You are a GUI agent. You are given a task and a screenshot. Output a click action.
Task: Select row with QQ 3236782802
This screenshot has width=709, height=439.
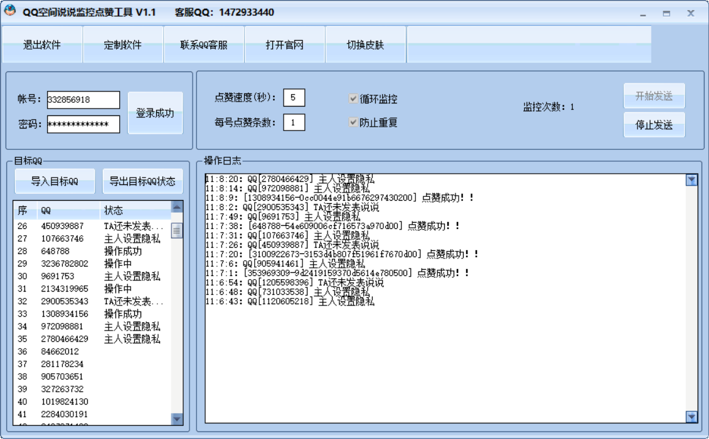coord(92,263)
